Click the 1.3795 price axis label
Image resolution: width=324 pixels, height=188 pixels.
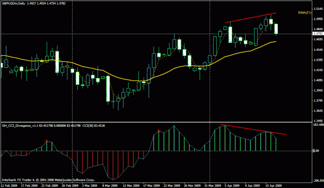(318, 100)
